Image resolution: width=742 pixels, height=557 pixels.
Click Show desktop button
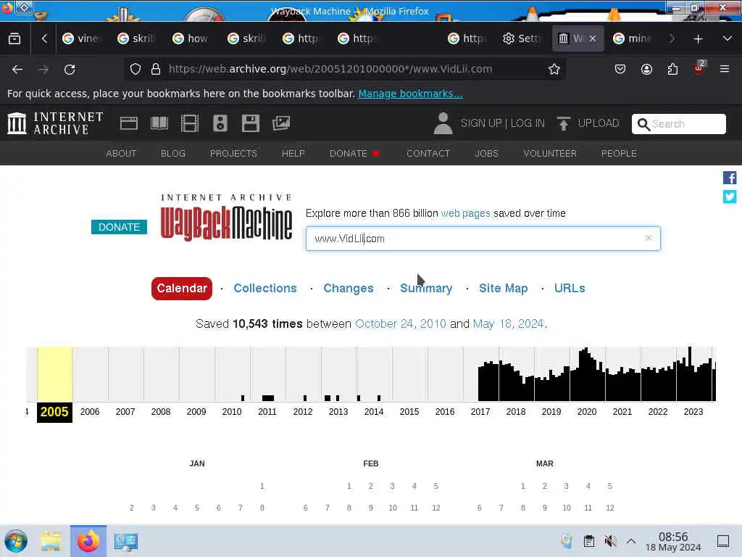click(722, 541)
